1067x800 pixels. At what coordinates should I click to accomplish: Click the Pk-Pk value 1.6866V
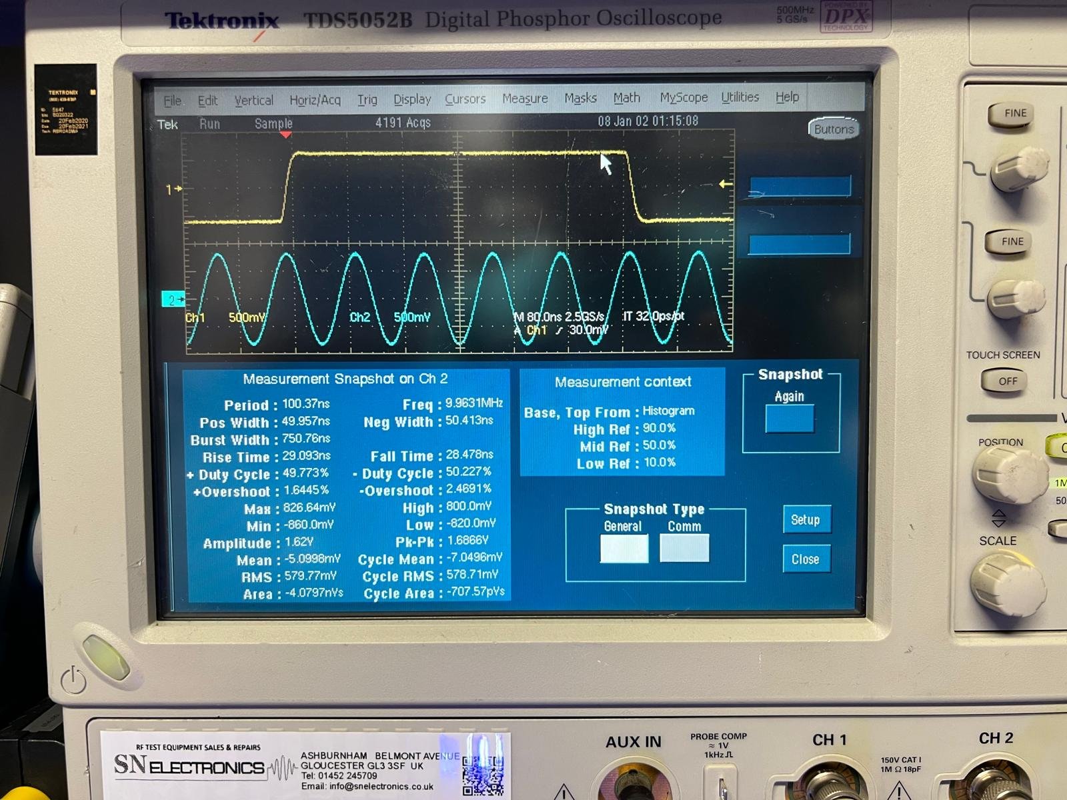(x=467, y=541)
